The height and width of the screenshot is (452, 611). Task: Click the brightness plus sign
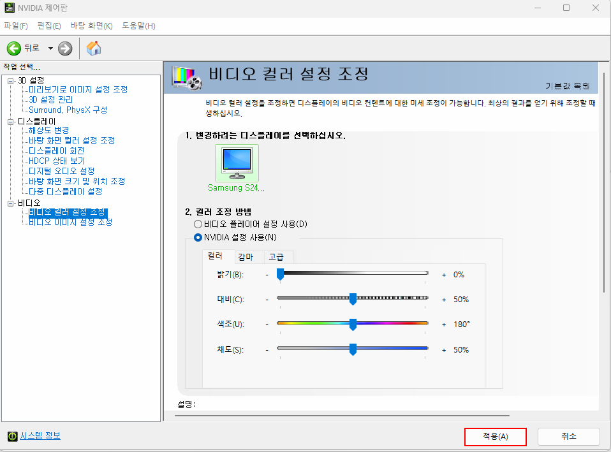444,275
